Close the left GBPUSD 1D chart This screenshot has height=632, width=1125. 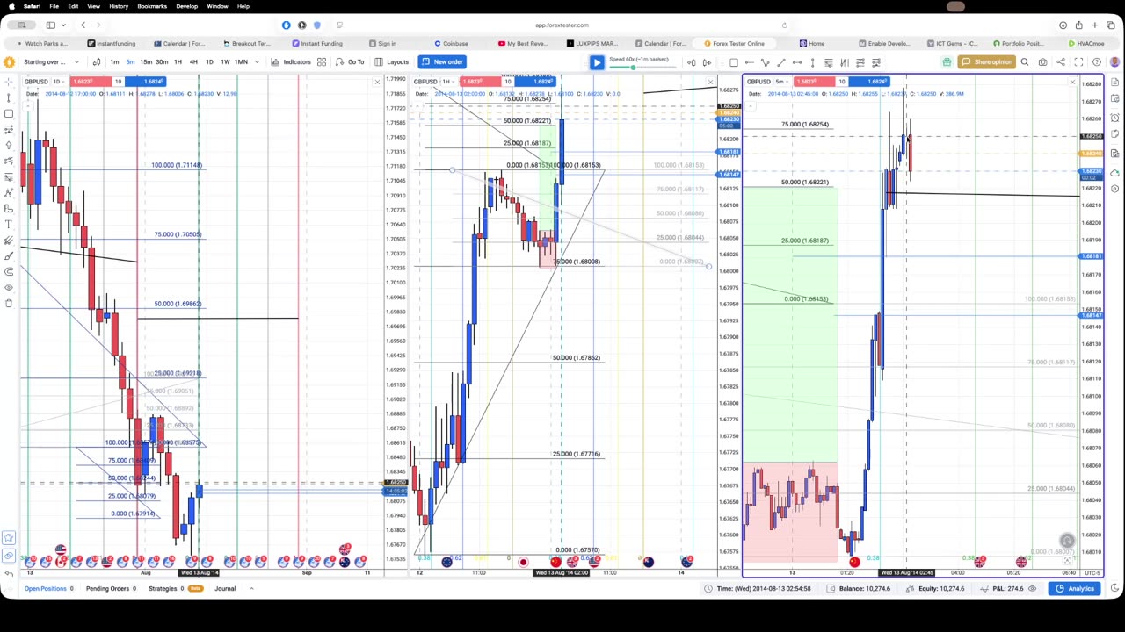[x=377, y=83]
